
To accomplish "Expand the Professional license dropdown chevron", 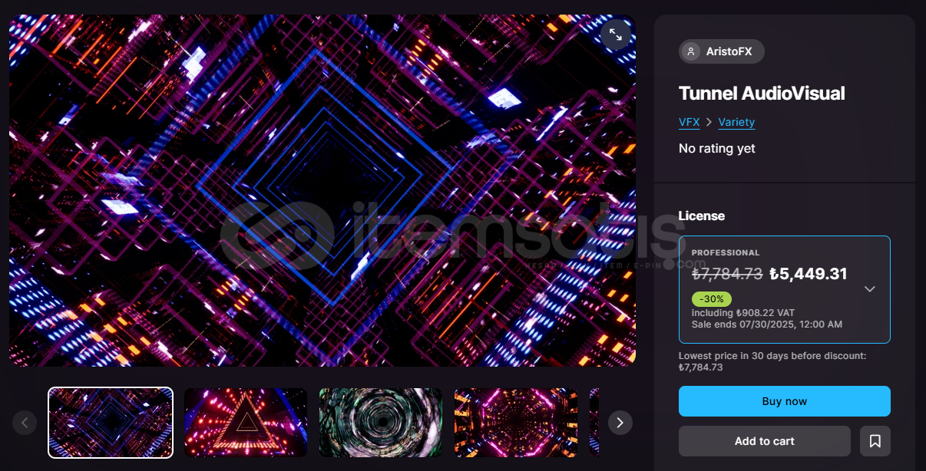I will [x=870, y=289].
